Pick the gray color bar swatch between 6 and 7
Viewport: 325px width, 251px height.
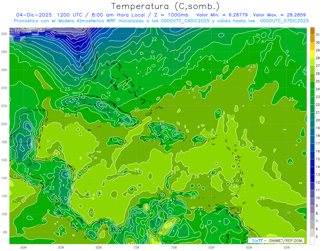pyautogui.click(x=312, y=225)
